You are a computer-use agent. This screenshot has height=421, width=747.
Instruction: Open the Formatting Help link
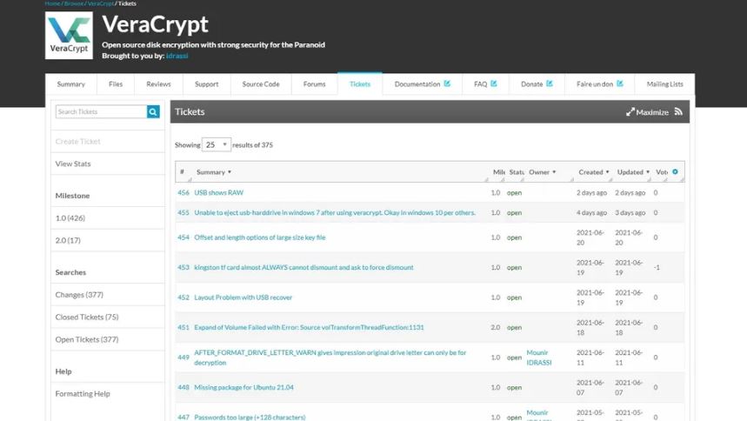[83, 394]
